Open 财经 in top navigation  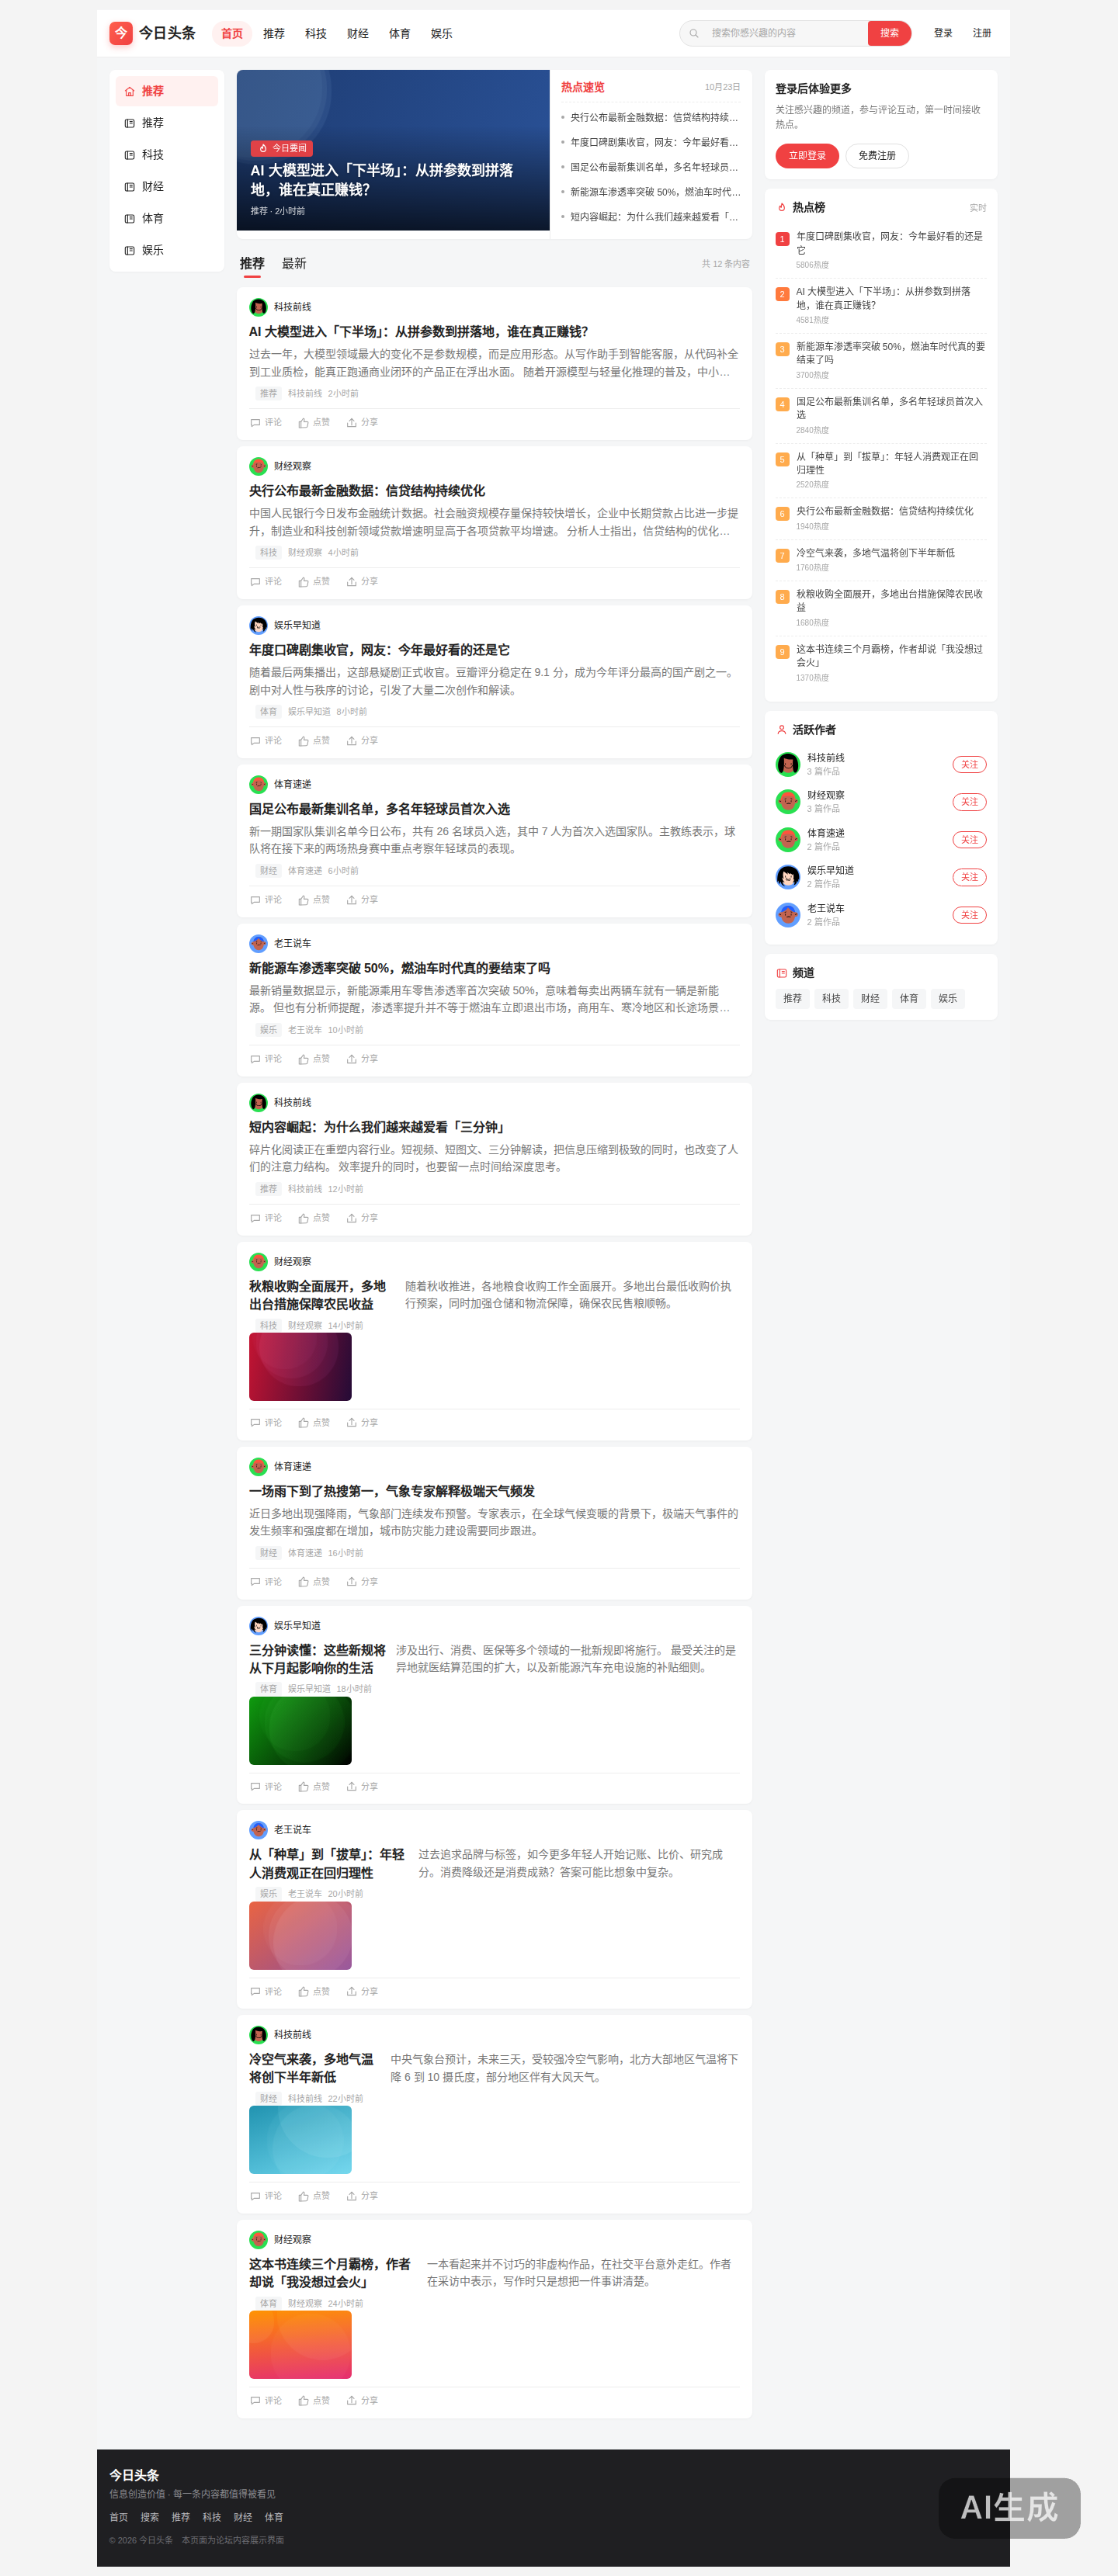pyautogui.click(x=358, y=33)
